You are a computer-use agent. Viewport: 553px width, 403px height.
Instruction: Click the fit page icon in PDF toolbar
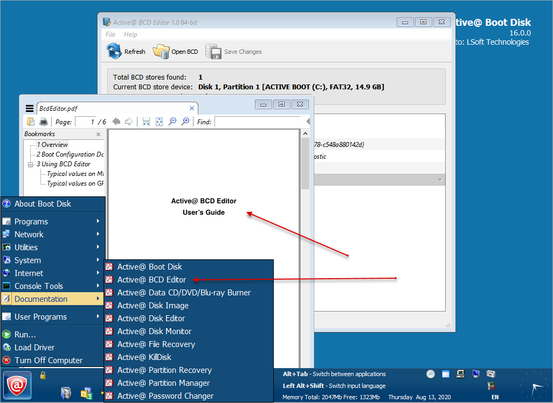click(159, 122)
